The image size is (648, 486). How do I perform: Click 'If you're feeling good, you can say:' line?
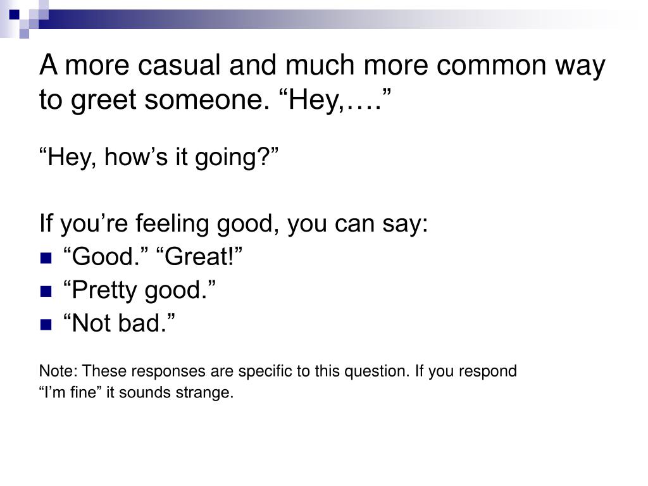pos(234,223)
